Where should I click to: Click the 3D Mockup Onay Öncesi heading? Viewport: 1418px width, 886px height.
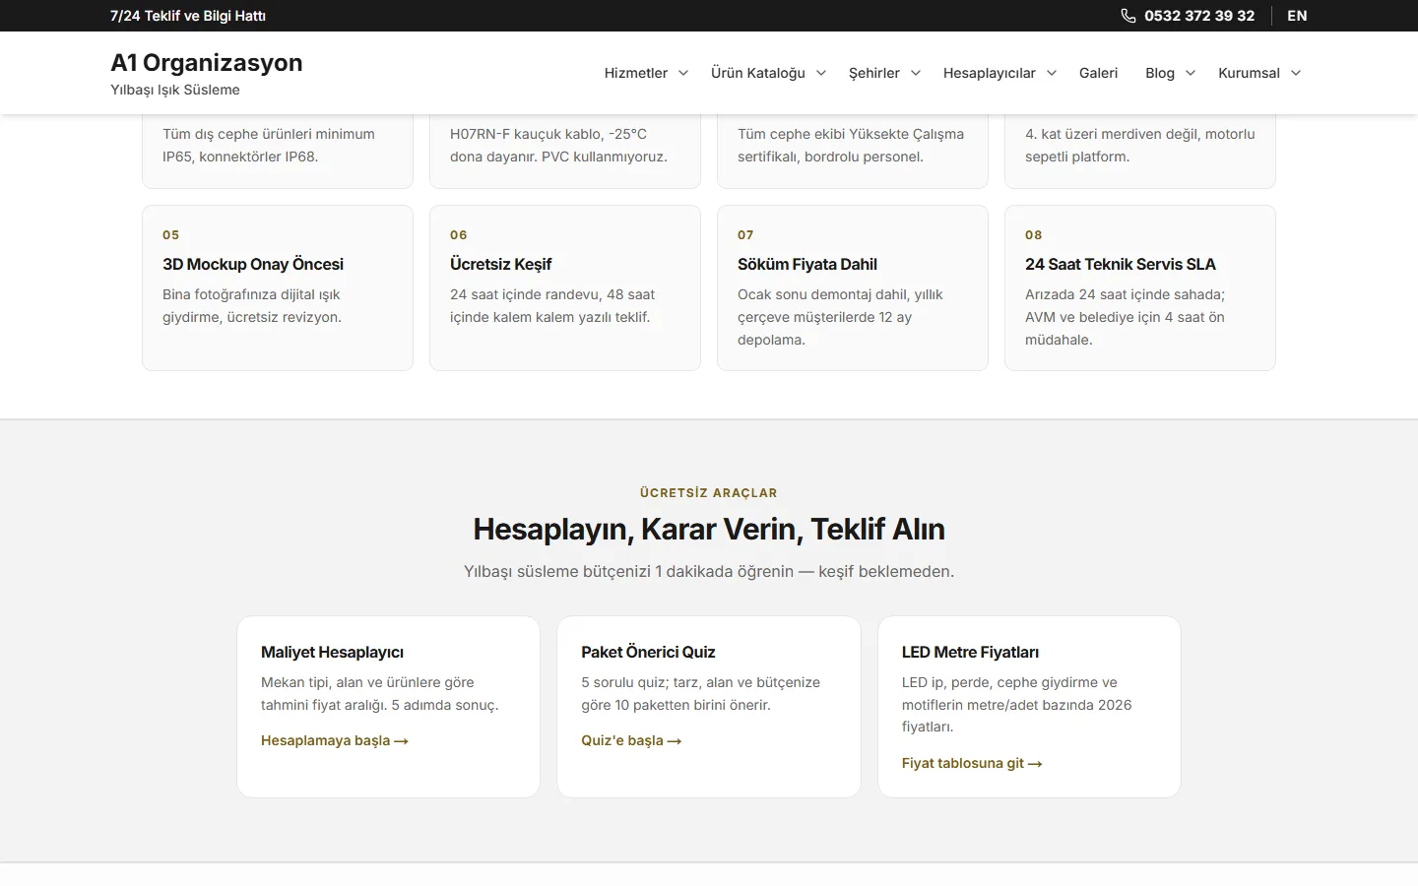point(253,264)
